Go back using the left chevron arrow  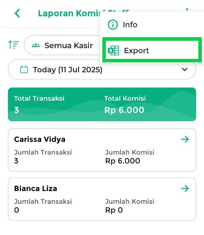tap(17, 13)
